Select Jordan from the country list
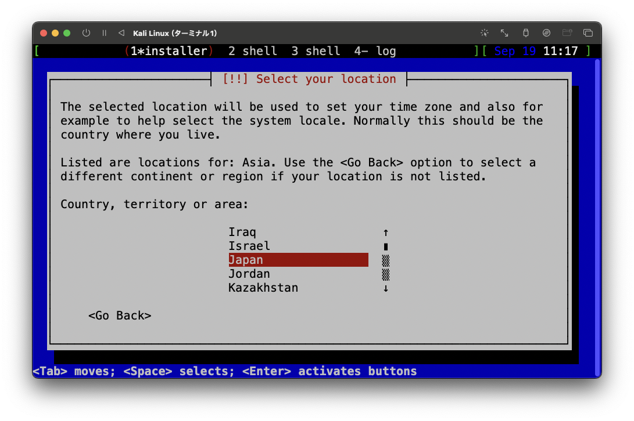The image size is (634, 421). 249,274
